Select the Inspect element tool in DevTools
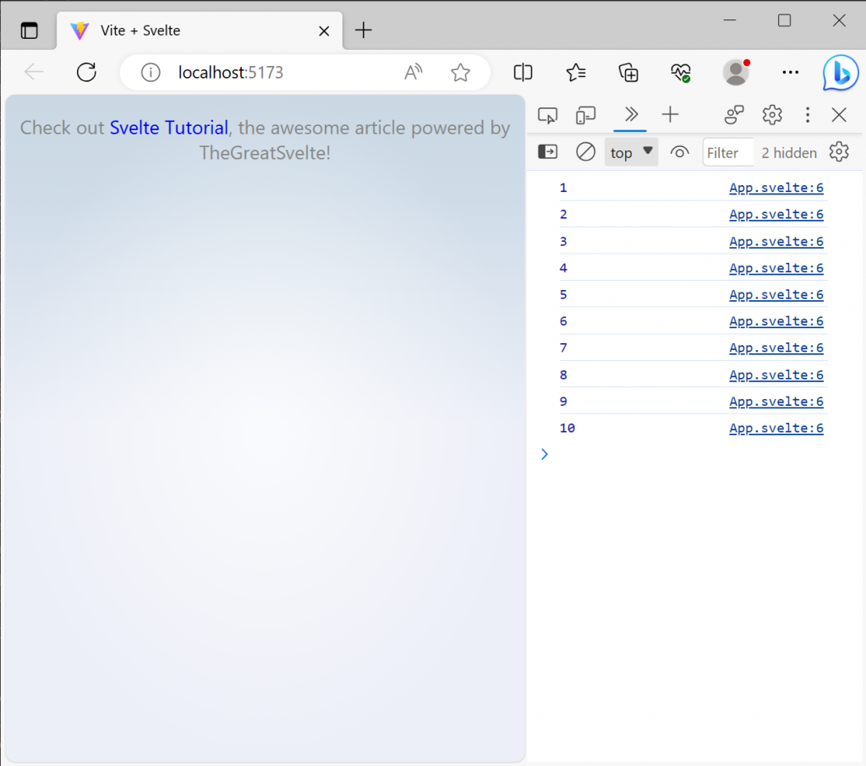Viewport: 866px width, 766px height. click(x=547, y=115)
